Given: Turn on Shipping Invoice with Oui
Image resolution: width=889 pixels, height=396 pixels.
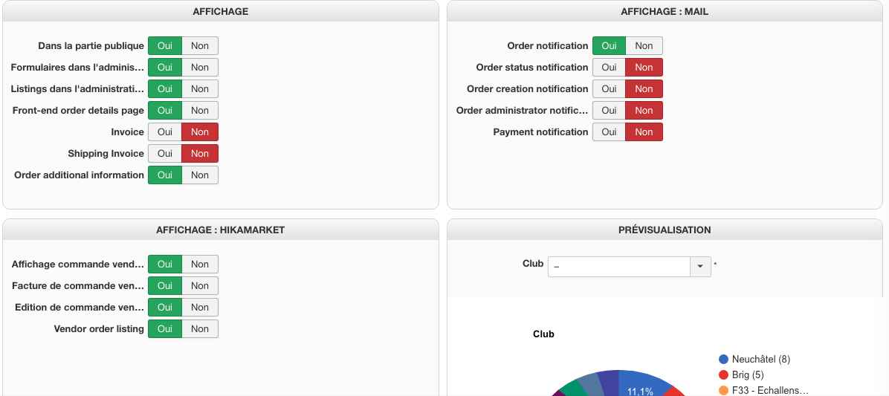Looking at the screenshot, I should click(x=165, y=154).
